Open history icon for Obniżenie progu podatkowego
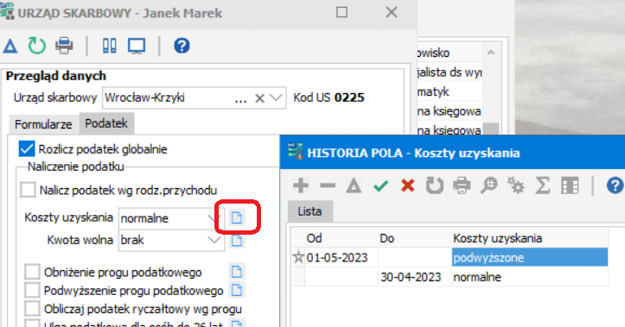Screen dimensions: 625x327 237,272
